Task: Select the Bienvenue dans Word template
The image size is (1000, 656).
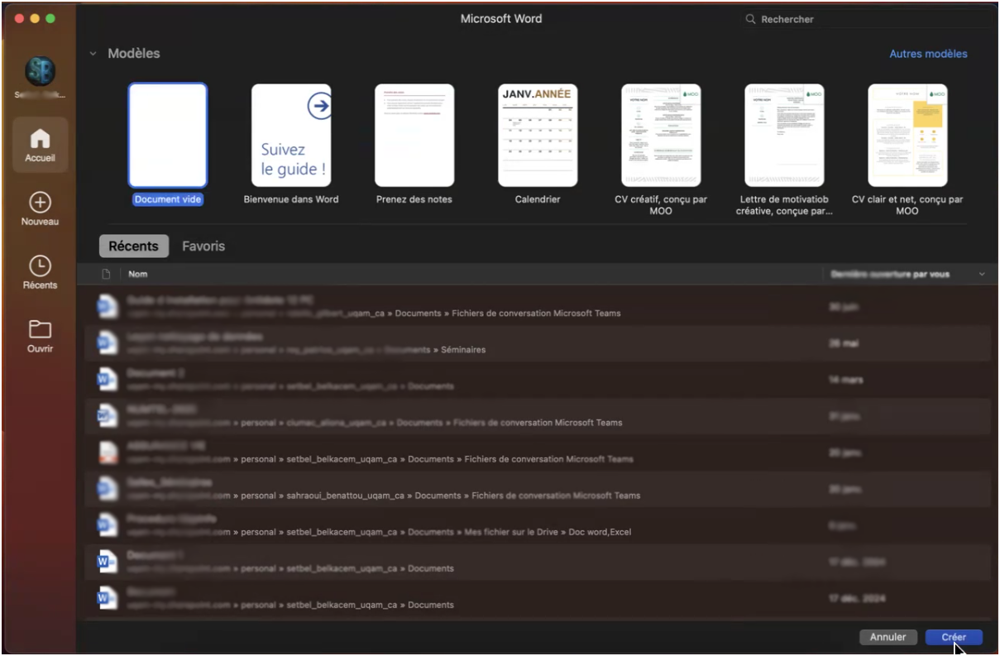Action: (291, 136)
